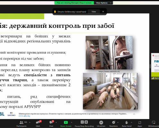Open the View Options dropdown
Viewport: 159px width, 128px height.
(103, 3)
